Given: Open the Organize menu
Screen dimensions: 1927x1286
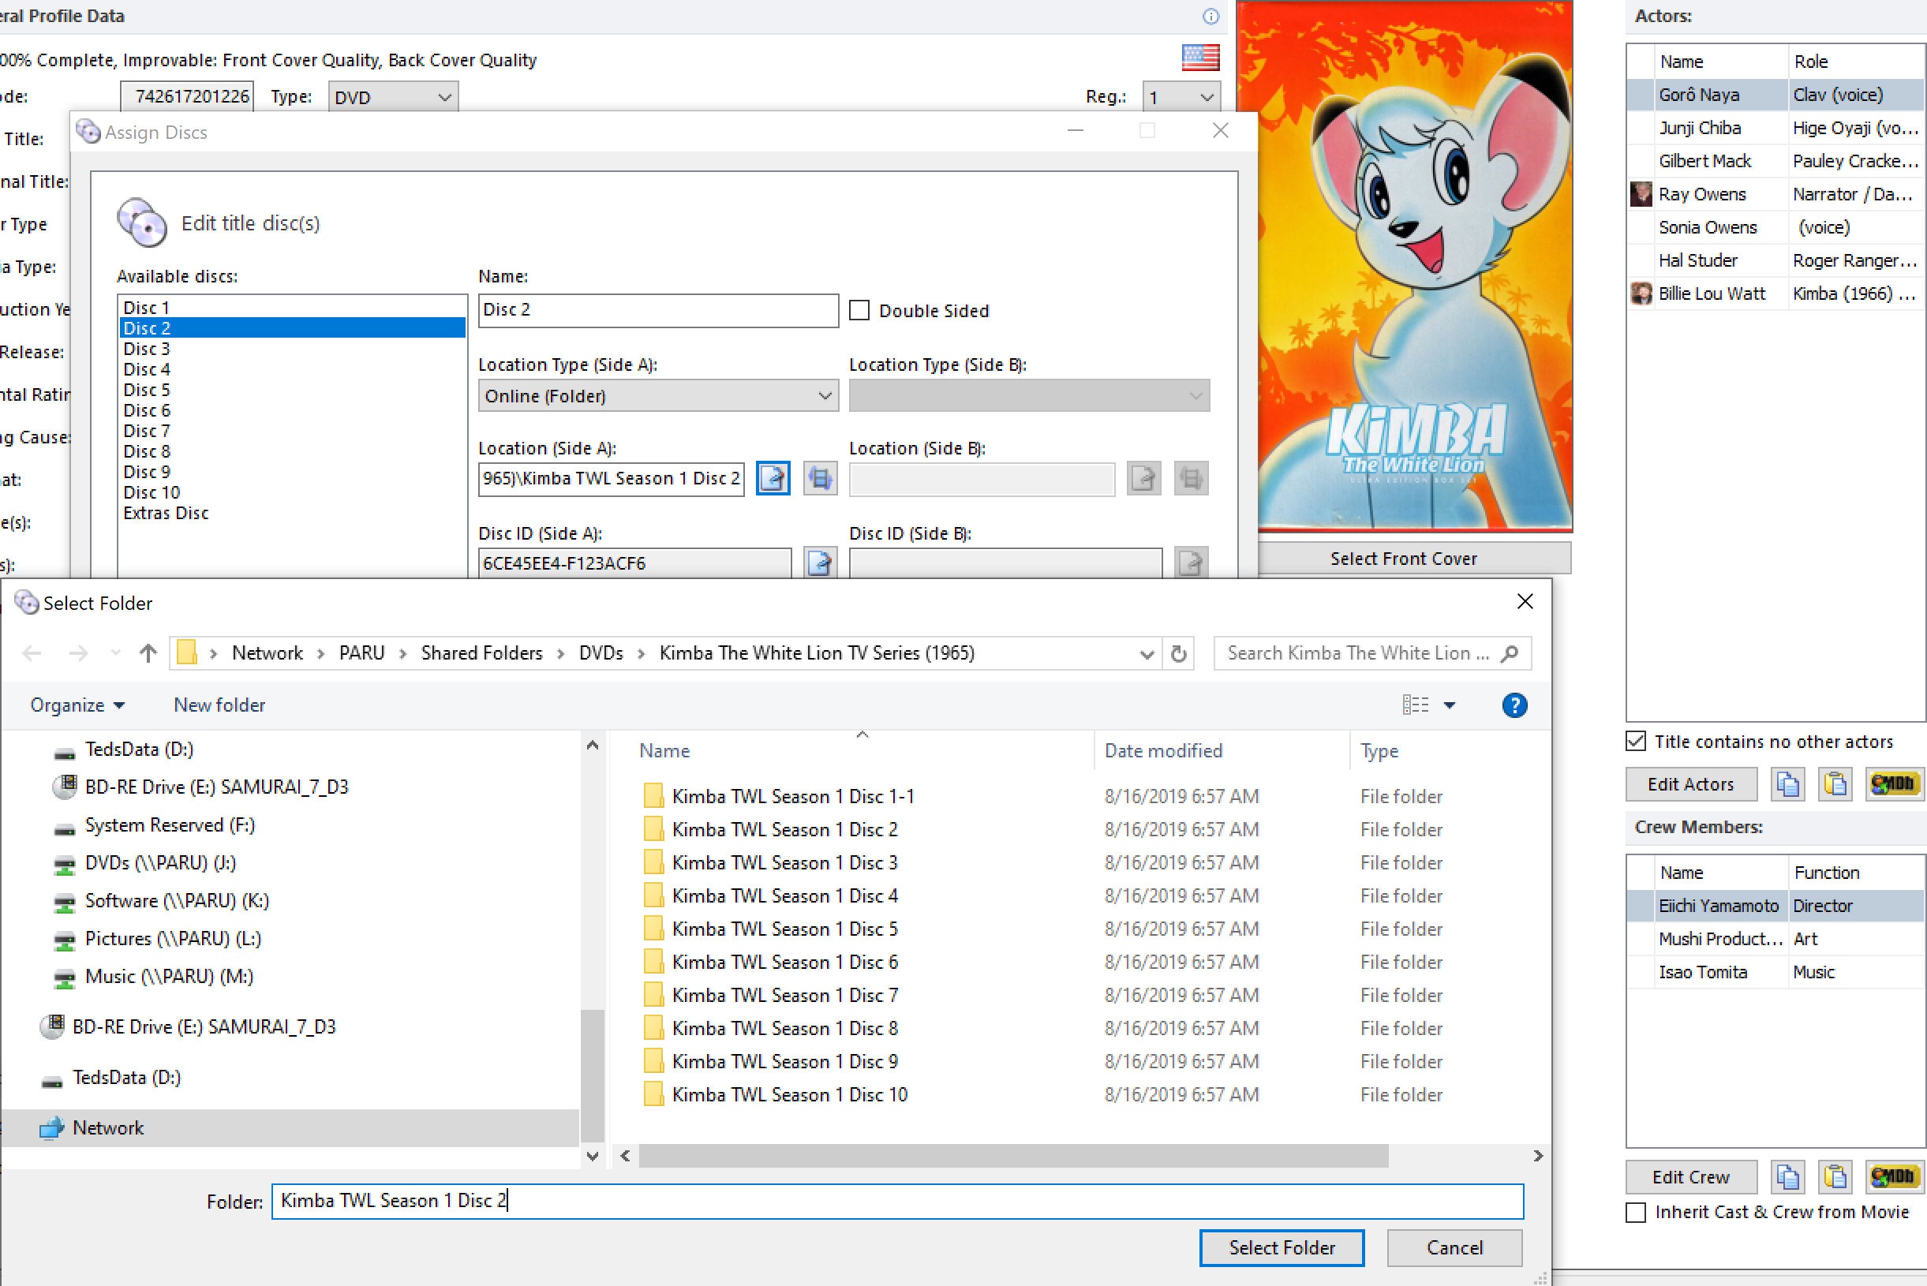Looking at the screenshot, I should (77, 705).
